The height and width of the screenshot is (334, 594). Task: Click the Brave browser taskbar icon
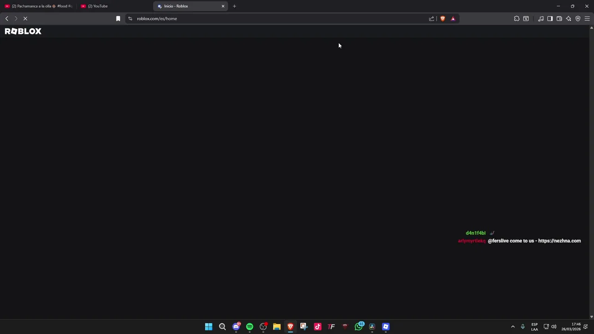tap(290, 327)
